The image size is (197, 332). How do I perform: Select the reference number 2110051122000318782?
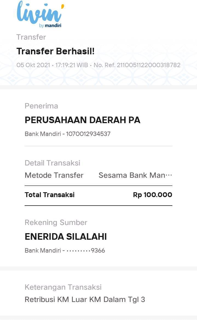149,65
